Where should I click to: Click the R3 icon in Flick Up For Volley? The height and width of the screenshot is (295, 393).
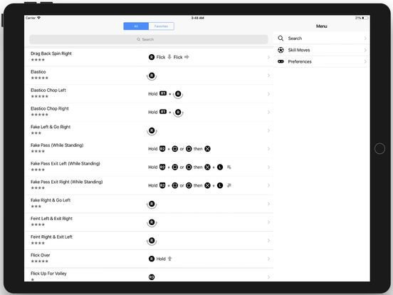click(152, 277)
